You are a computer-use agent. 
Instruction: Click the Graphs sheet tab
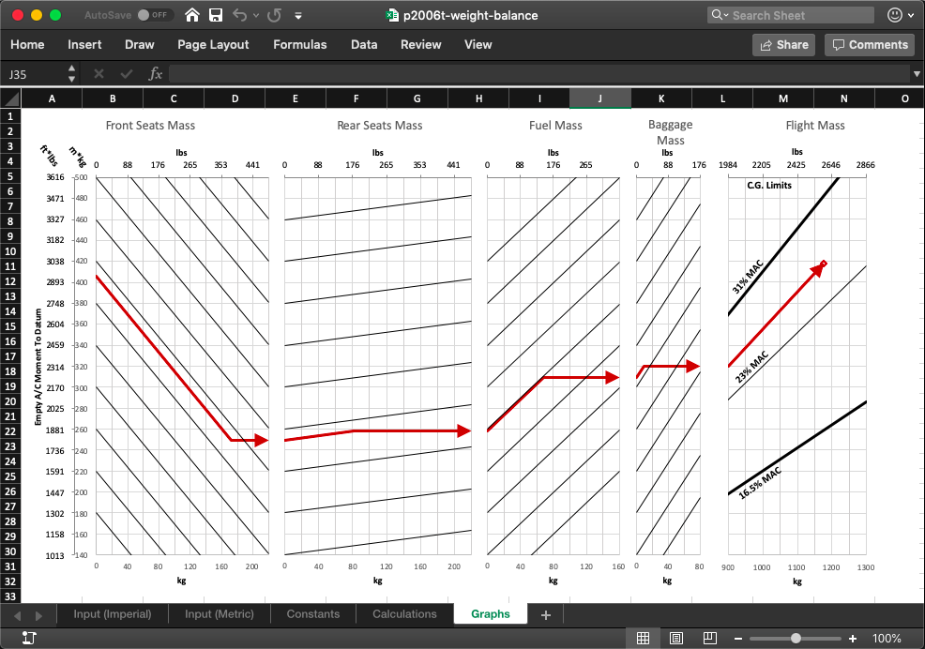pyautogui.click(x=491, y=614)
